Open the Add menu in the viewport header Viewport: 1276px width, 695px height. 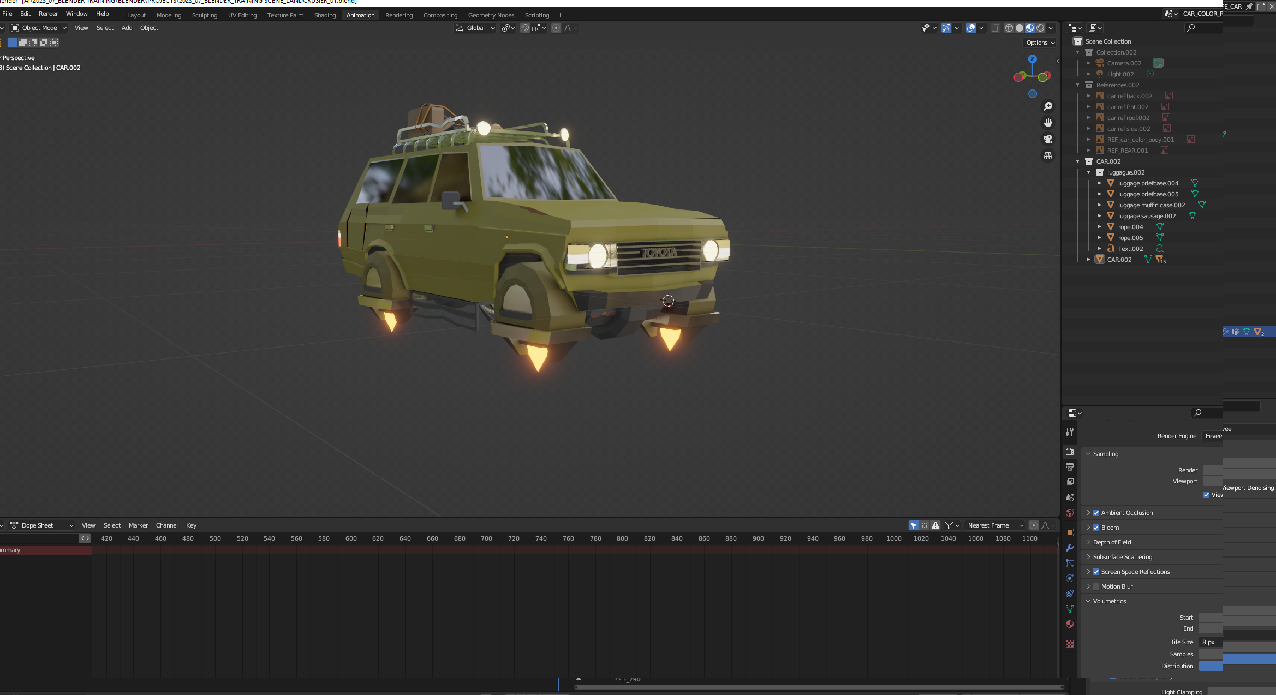127,28
